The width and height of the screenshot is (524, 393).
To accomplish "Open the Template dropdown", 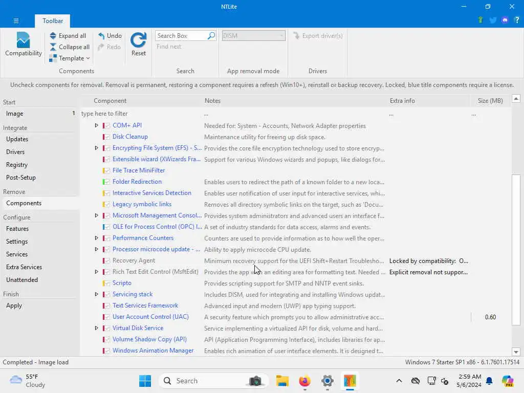I will click(x=70, y=58).
